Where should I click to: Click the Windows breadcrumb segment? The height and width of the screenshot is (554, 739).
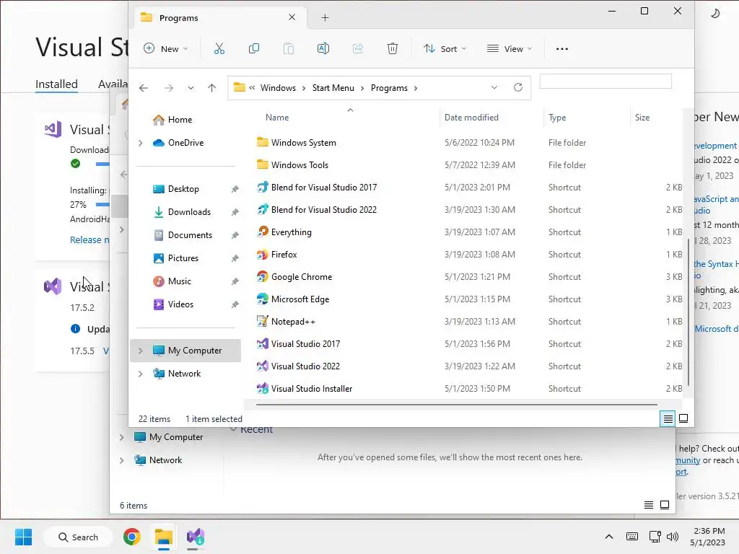point(278,88)
